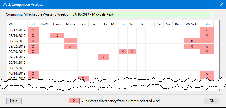This screenshot has width=226, height=108.
Task: Click the WkNote discrepancy X for 09/02/2019
Action: [x=192, y=46]
